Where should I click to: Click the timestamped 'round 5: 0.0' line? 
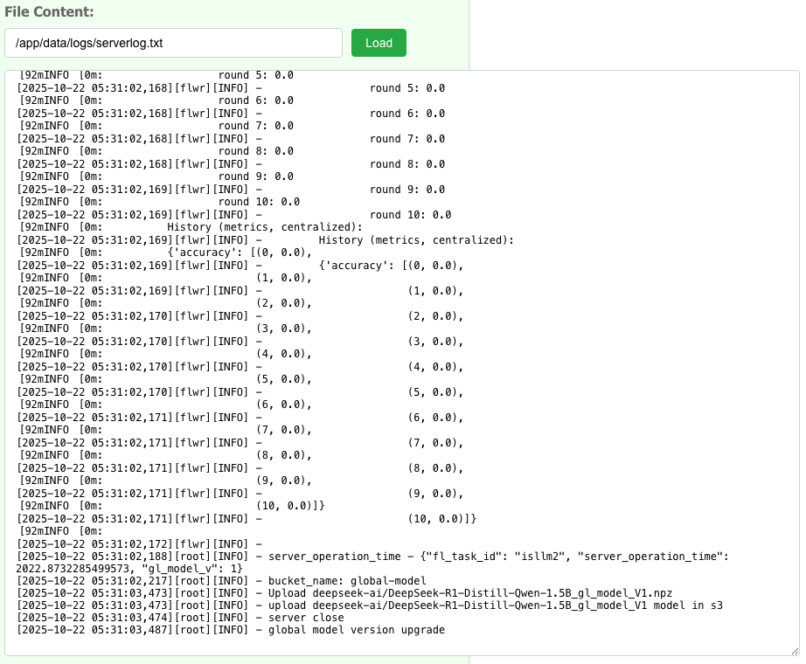(231, 88)
